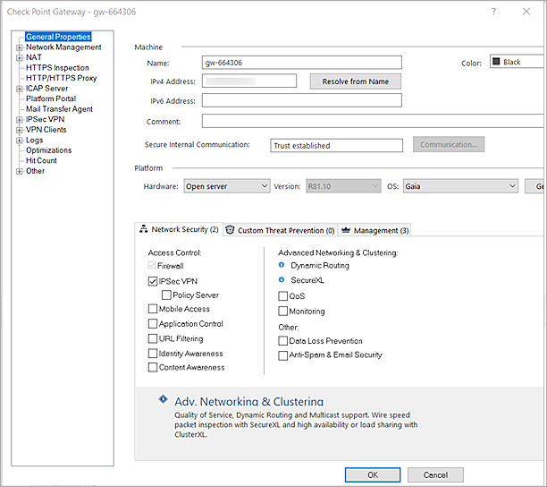Click in the IPv4 Address field
Screen dimensions: 547x487
(249, 81)
